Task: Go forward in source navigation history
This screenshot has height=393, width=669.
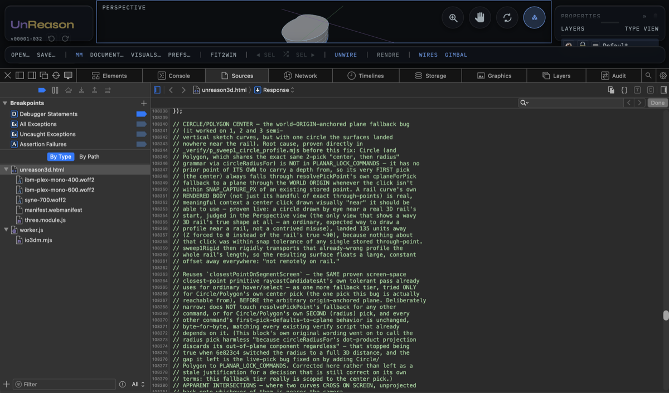Action: (183, 90)
